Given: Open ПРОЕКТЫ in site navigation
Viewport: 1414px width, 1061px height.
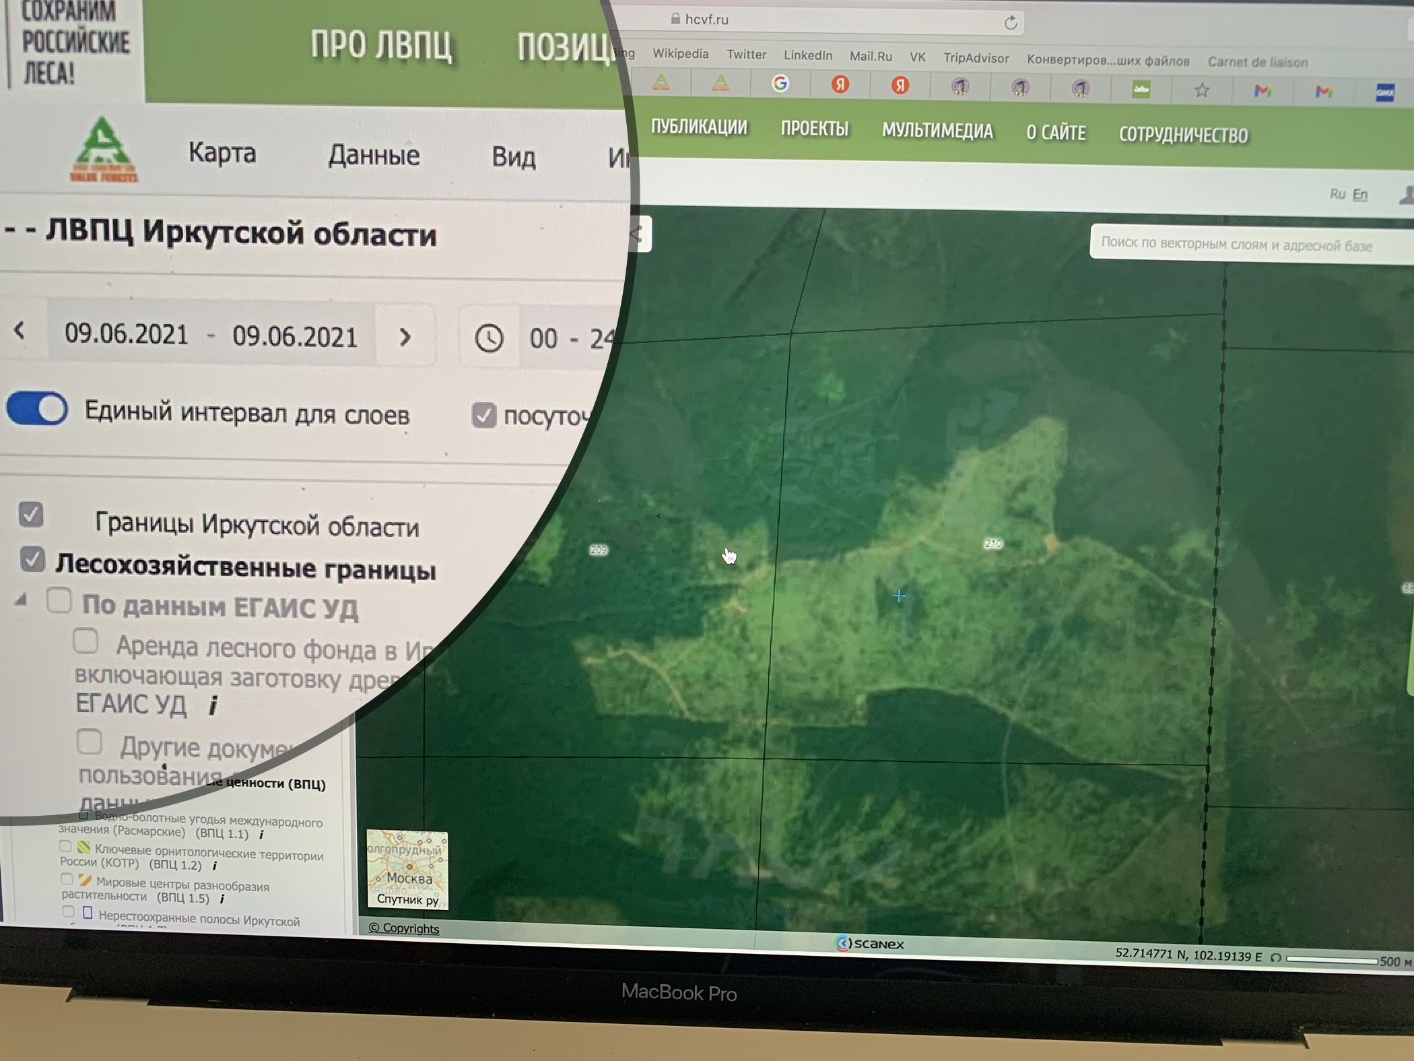Looking at the screenshot, I should (815, 129).
